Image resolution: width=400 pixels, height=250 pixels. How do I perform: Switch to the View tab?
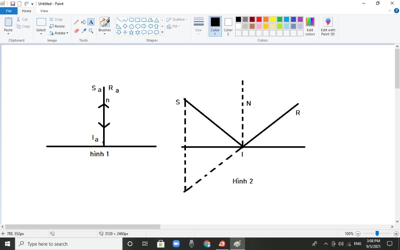click(x=44, y=11)
